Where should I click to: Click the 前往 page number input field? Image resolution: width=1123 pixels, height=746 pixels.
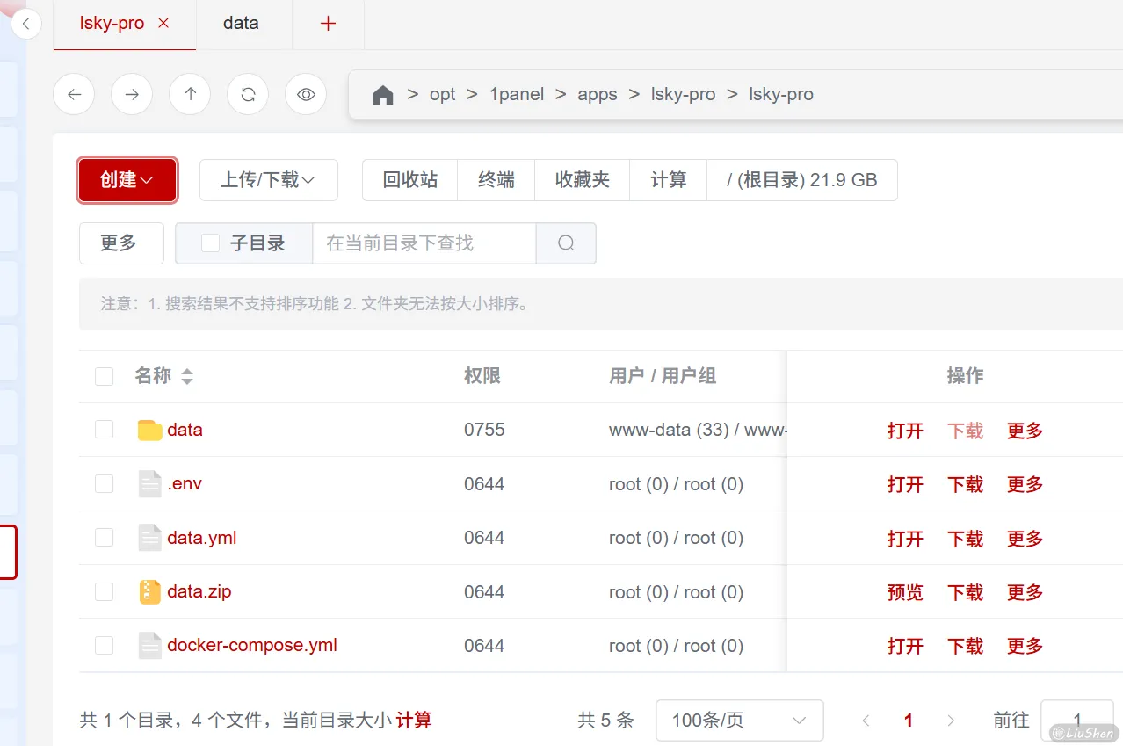click(1077, 720)
